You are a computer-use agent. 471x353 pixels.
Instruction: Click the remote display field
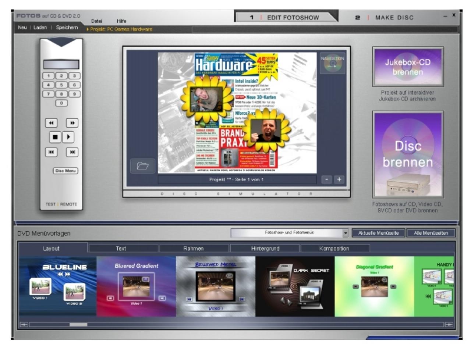pos(61,64)
